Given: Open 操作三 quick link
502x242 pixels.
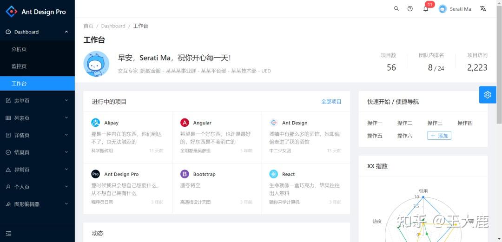Looking at the screenshot, I should pos(435,123).
